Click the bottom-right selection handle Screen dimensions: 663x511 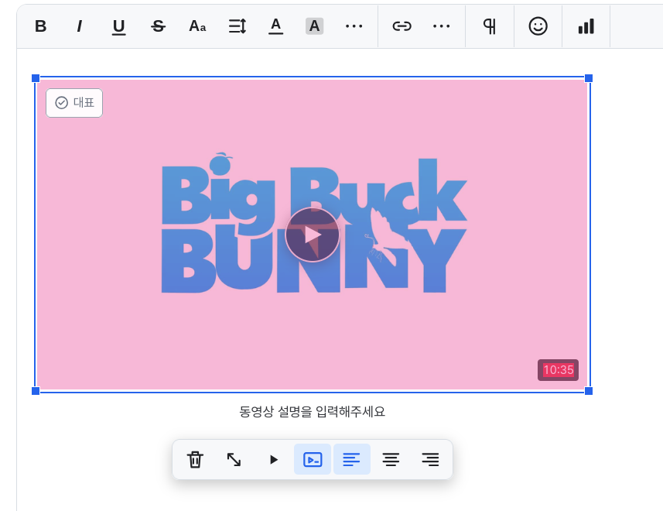[589, 391]
